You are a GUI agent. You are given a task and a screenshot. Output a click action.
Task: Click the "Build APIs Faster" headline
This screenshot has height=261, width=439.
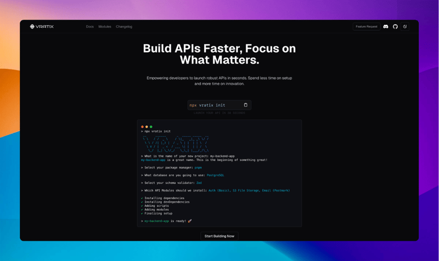(219, 54)
